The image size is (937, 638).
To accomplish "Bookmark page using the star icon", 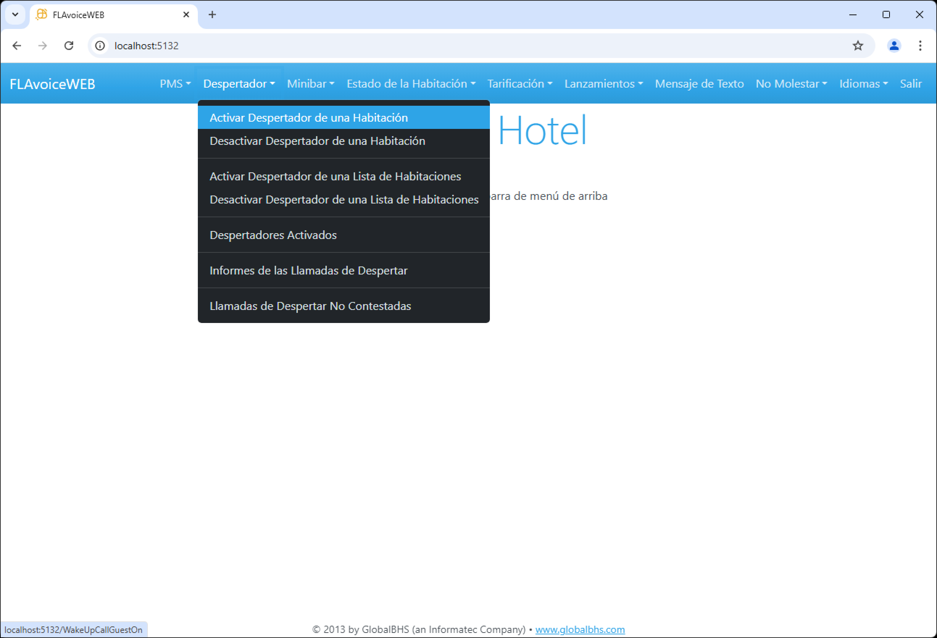I will (858, 46).
